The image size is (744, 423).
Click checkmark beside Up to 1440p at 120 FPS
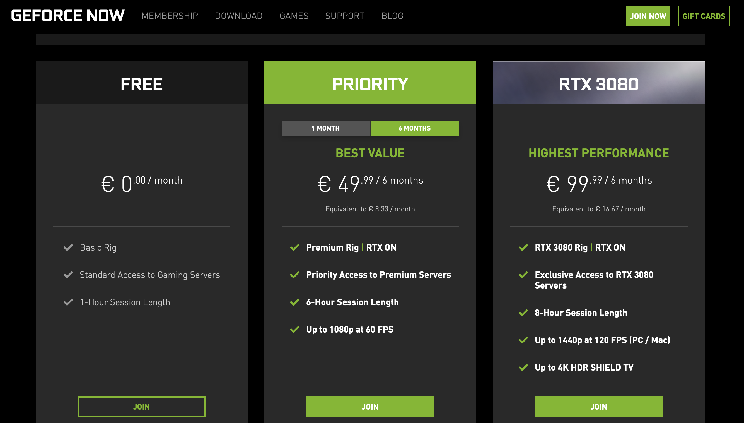(523, 340)
